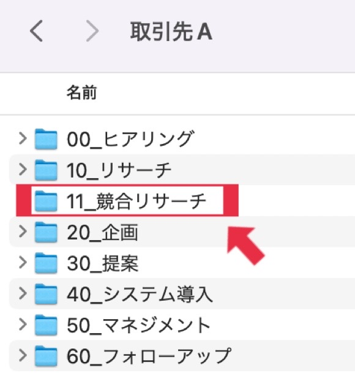The image size is (355, 392).
Task: Select the 30_提案 folder name
Action: [x=102, y=263]
